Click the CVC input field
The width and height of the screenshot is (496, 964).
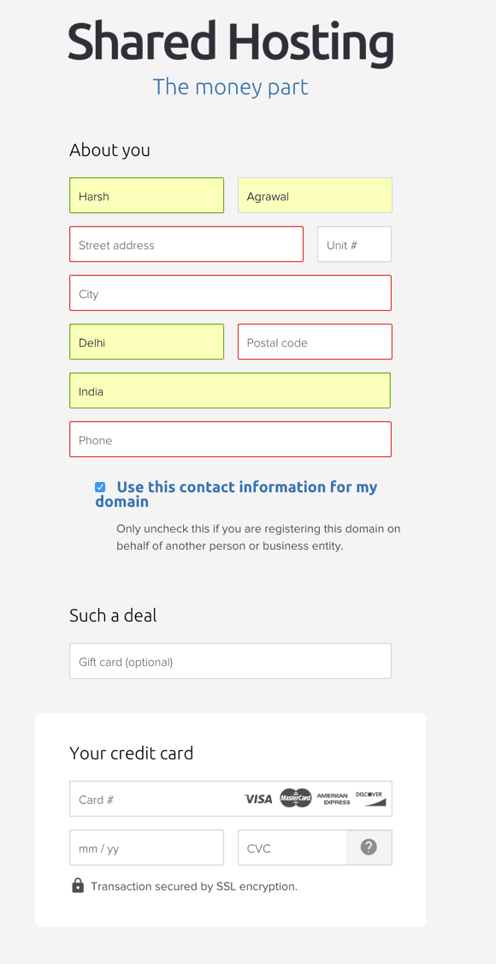pyautogui.click(x=292, y=848)
